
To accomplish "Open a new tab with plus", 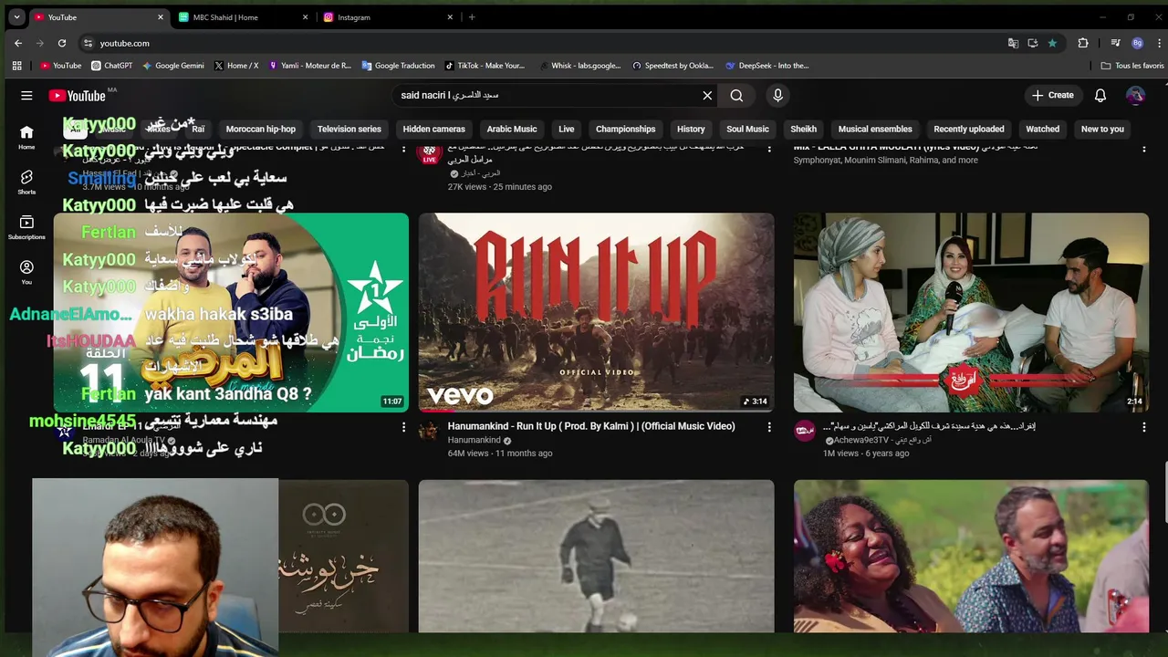I will tap(472, 17).
